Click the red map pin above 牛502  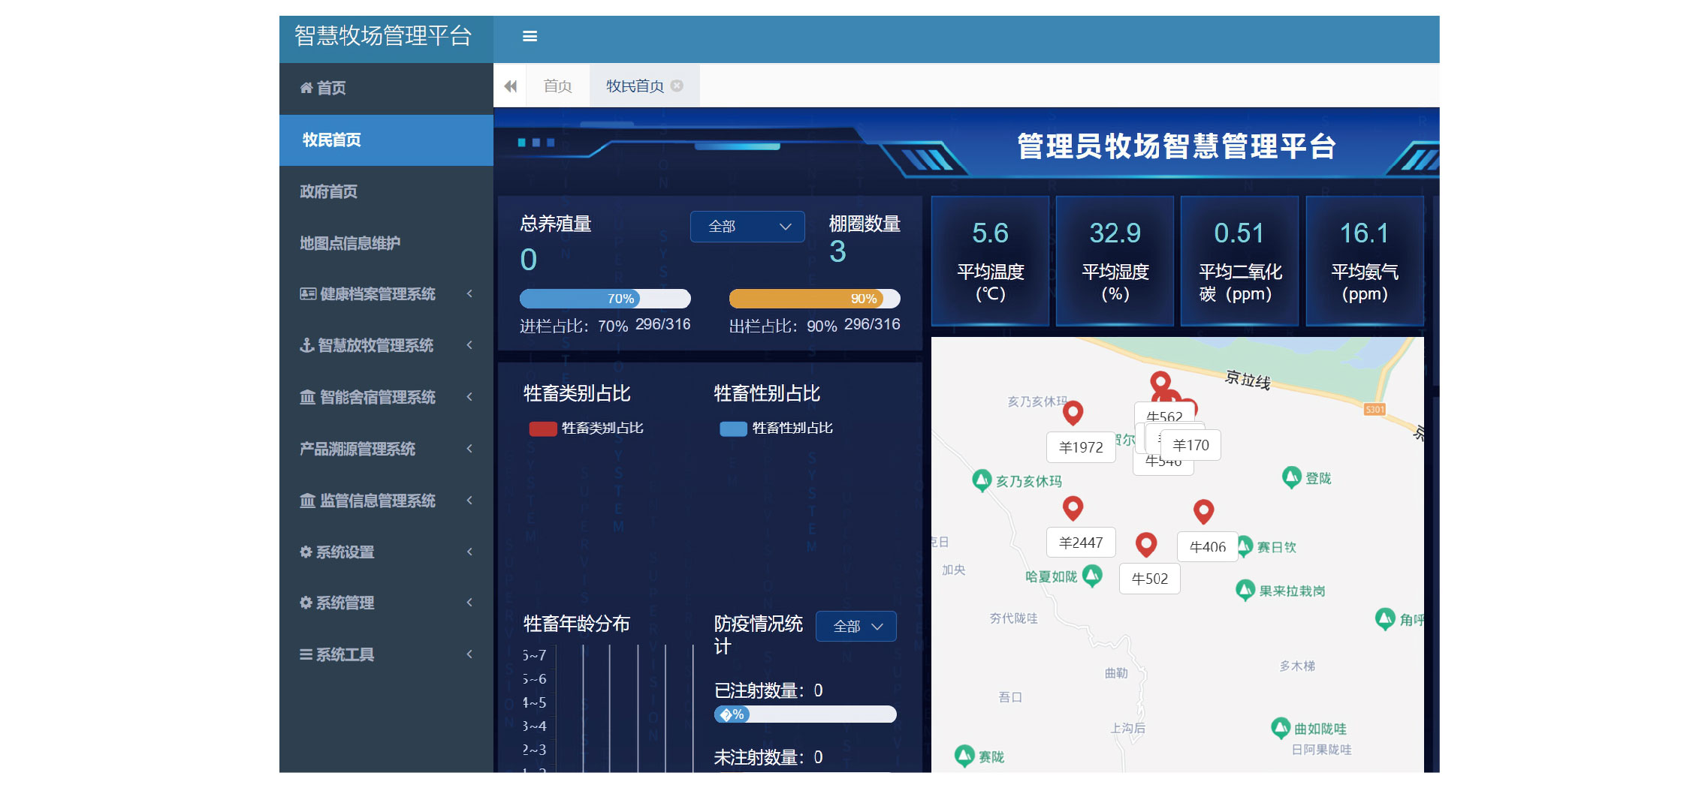coord(1145,543)
